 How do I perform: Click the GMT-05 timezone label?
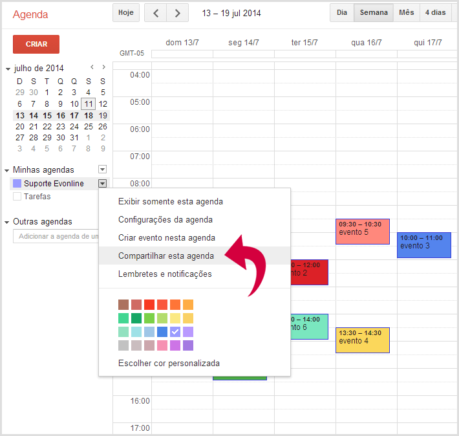(x=132, y=53)
